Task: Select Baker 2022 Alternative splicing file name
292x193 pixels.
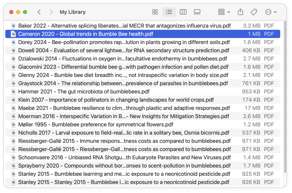Action: click(x=124, y=26)
